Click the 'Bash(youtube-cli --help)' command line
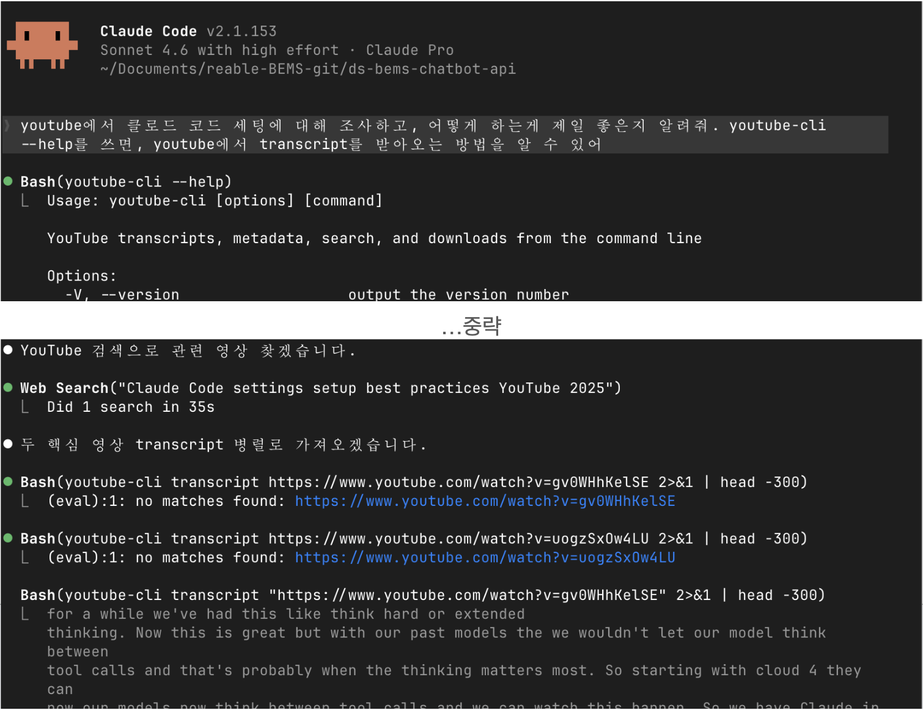923x710 pixels. pos(126,181)
